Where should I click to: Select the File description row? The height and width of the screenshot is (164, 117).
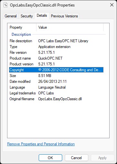[56, 41]
